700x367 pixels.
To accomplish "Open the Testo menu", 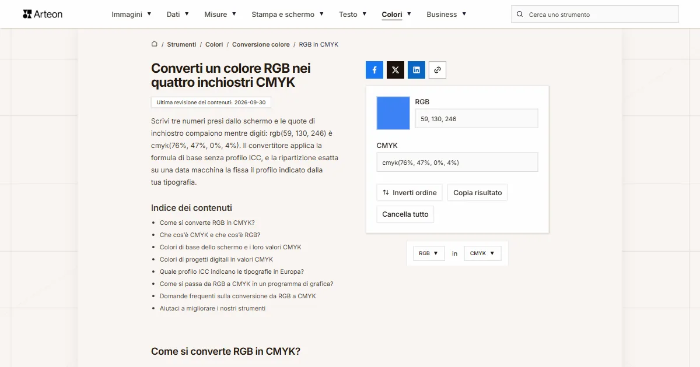I will pyautogui.click(x=348, y=14).
